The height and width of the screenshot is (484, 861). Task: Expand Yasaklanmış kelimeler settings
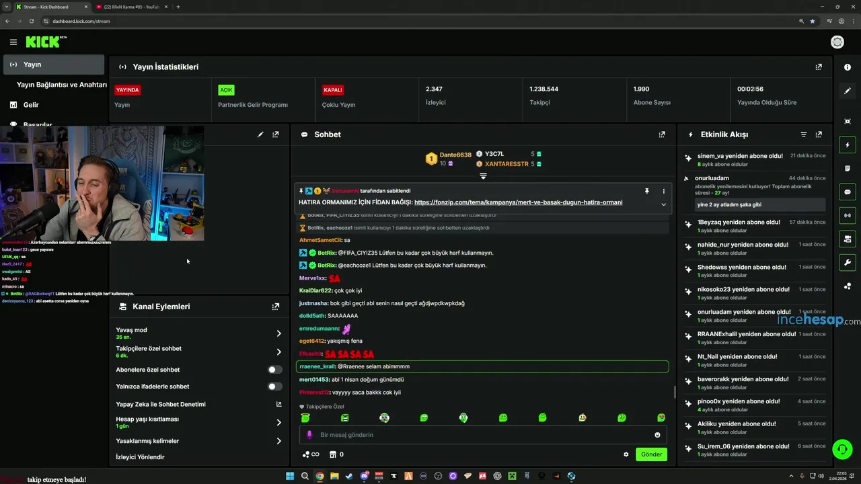pyautogui.click(x=278, y=441)
